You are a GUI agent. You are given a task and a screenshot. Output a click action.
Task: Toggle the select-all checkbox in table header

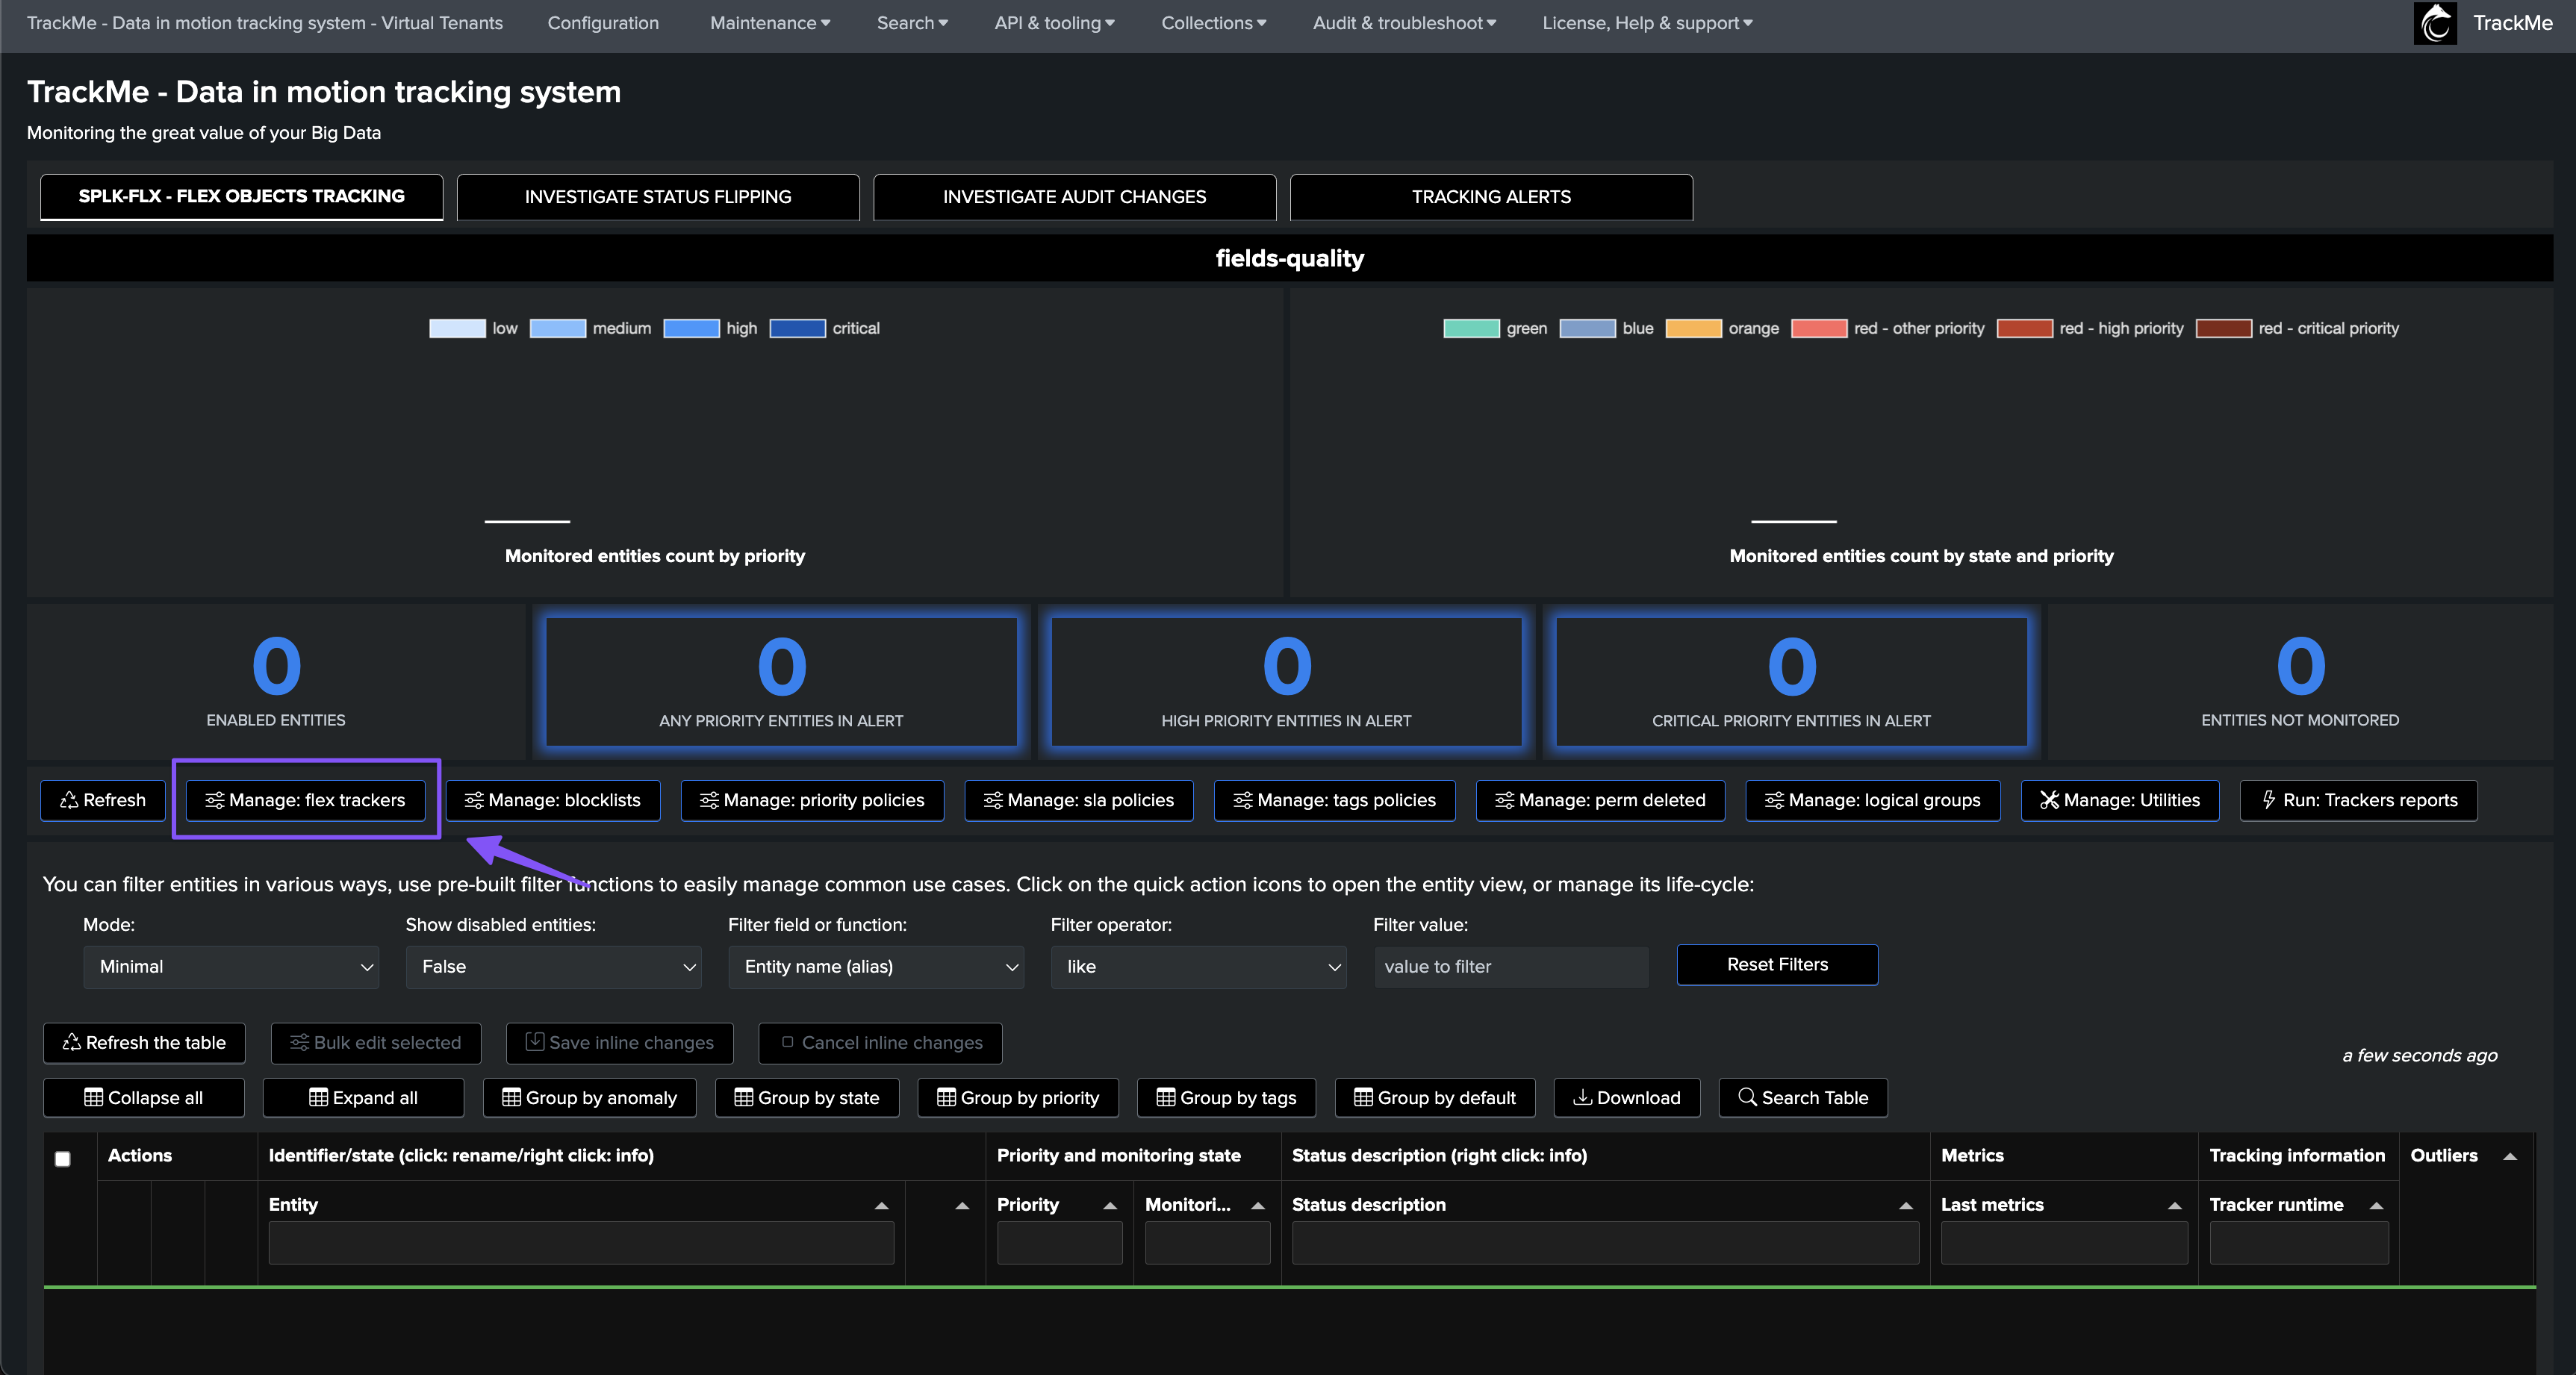pyautogui.click(x=63, y=1159)
